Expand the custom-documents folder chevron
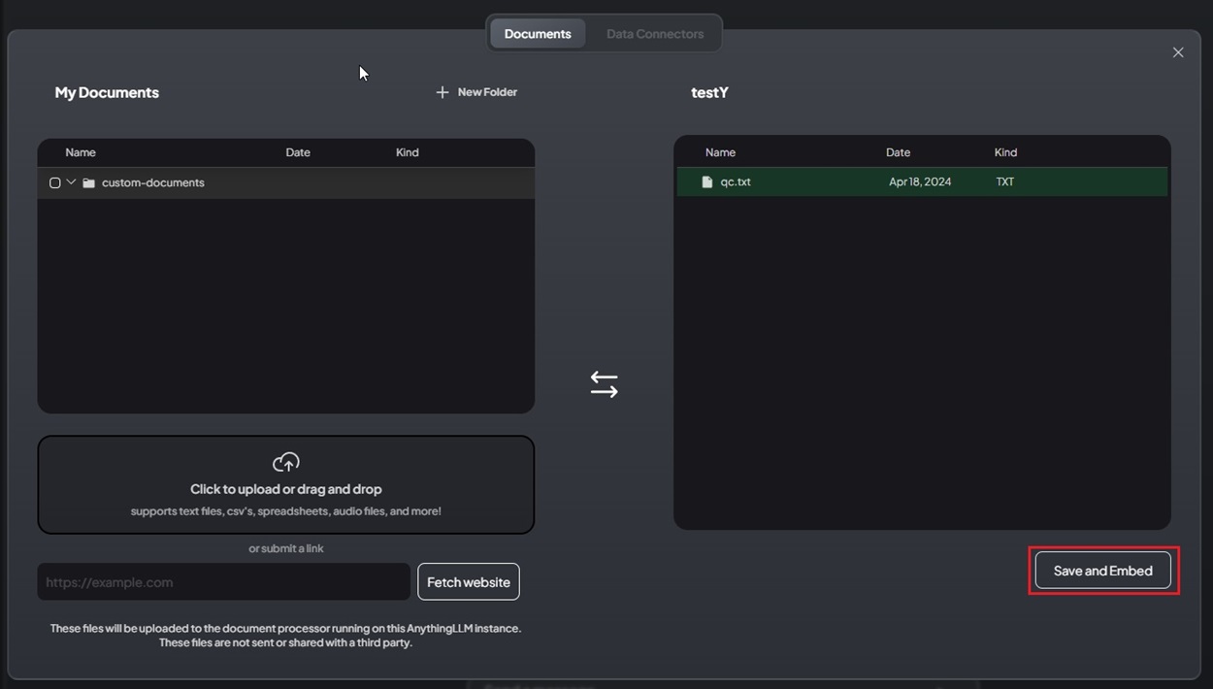The height and width of the screenshot is (689, 1213). tap(70, 181)
